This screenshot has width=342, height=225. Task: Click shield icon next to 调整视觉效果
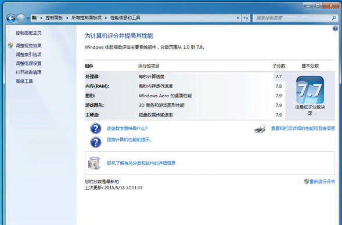(x=10, y=46)
